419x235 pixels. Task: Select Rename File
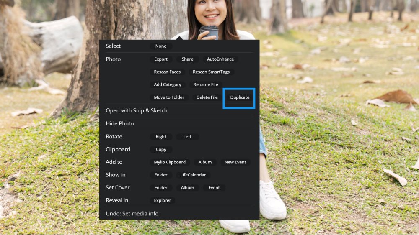205,84
